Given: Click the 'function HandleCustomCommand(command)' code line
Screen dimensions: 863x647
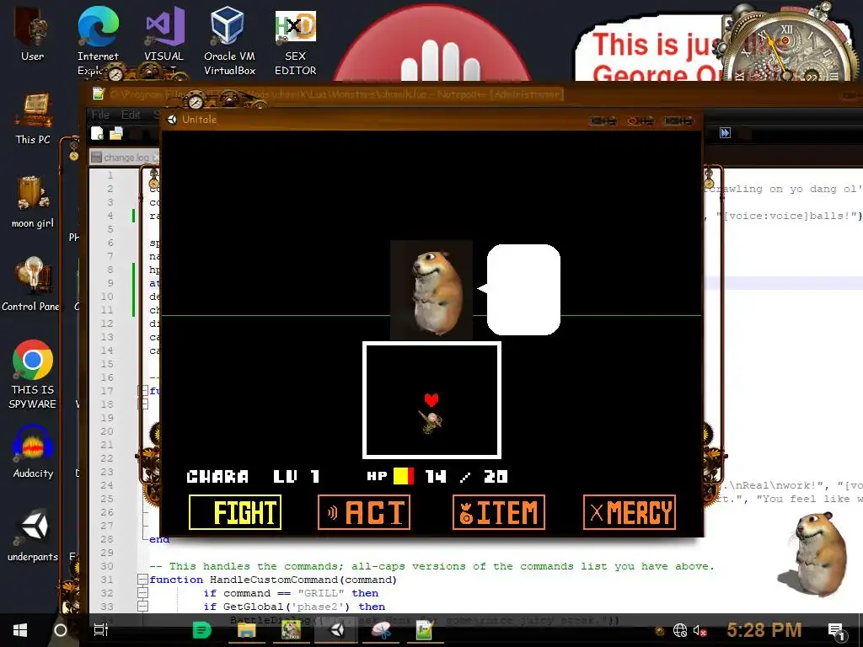Looking at the screenshot, I should click(273, 580).
